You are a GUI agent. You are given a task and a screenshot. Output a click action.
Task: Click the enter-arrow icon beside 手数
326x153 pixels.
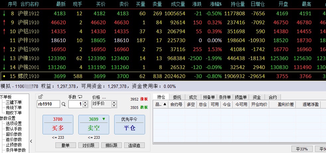(80, 97)
